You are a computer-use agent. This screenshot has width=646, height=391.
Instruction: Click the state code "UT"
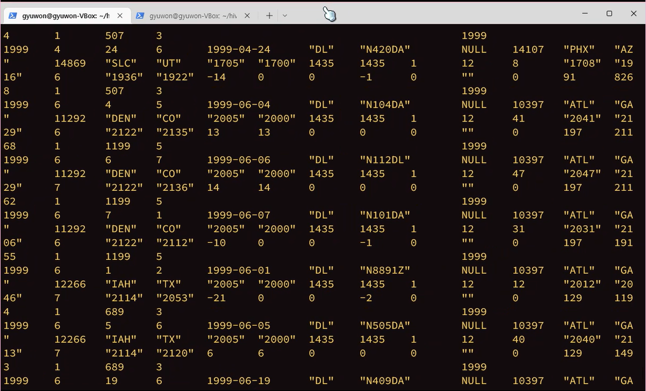point(169,64)
